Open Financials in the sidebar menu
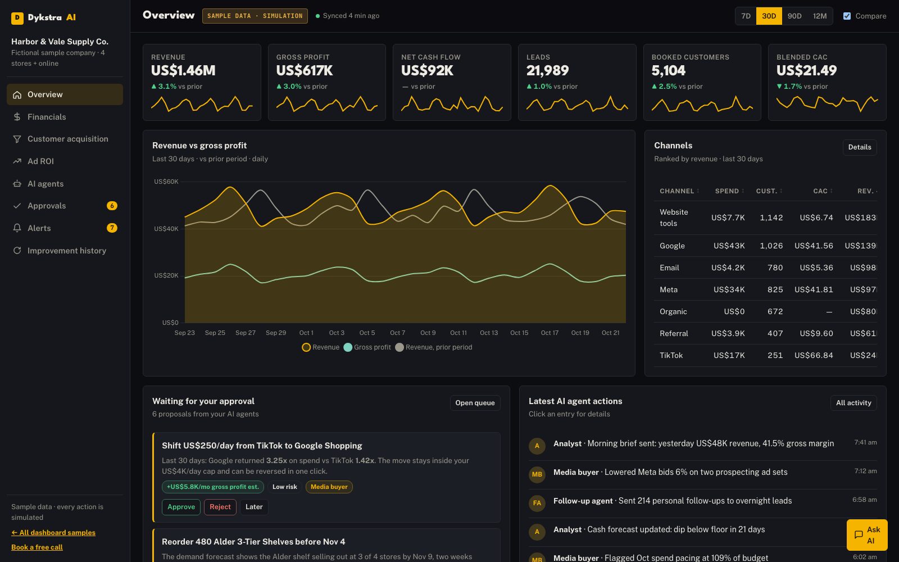The width and height of the screenshot is (899, 562). point(65,117)
